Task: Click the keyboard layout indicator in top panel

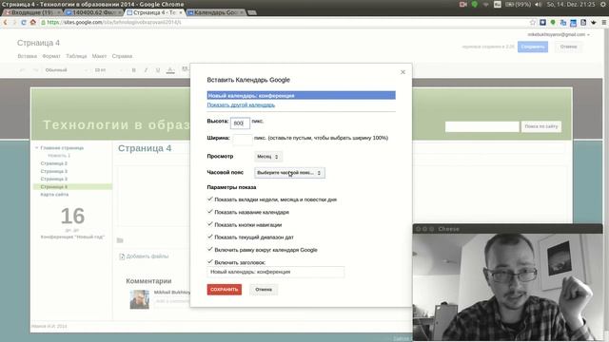Action: pyautogui.click(x=497, y=4)
